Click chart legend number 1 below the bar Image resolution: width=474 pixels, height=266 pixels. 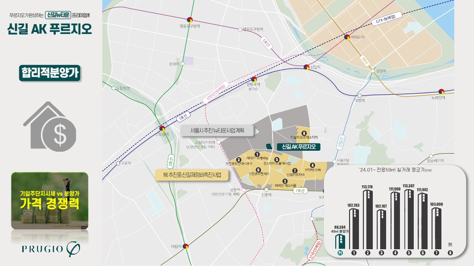tap(354, 253)
